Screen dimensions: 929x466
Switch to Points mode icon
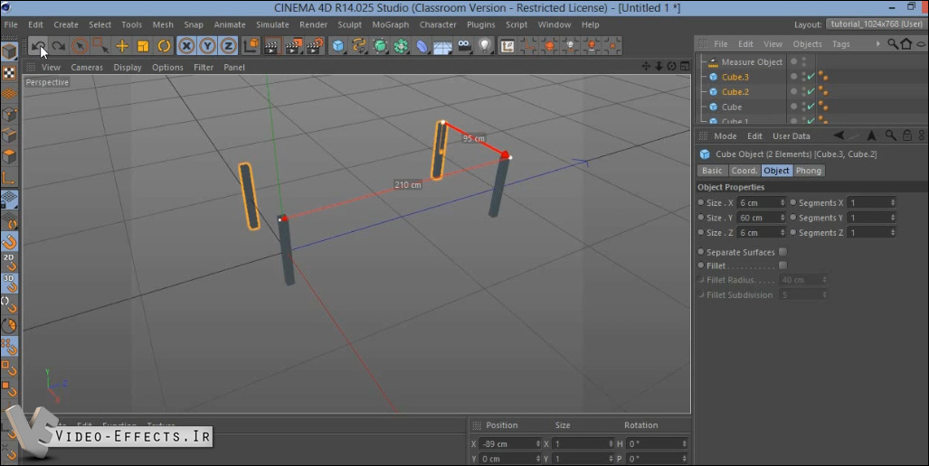[9, 114]
